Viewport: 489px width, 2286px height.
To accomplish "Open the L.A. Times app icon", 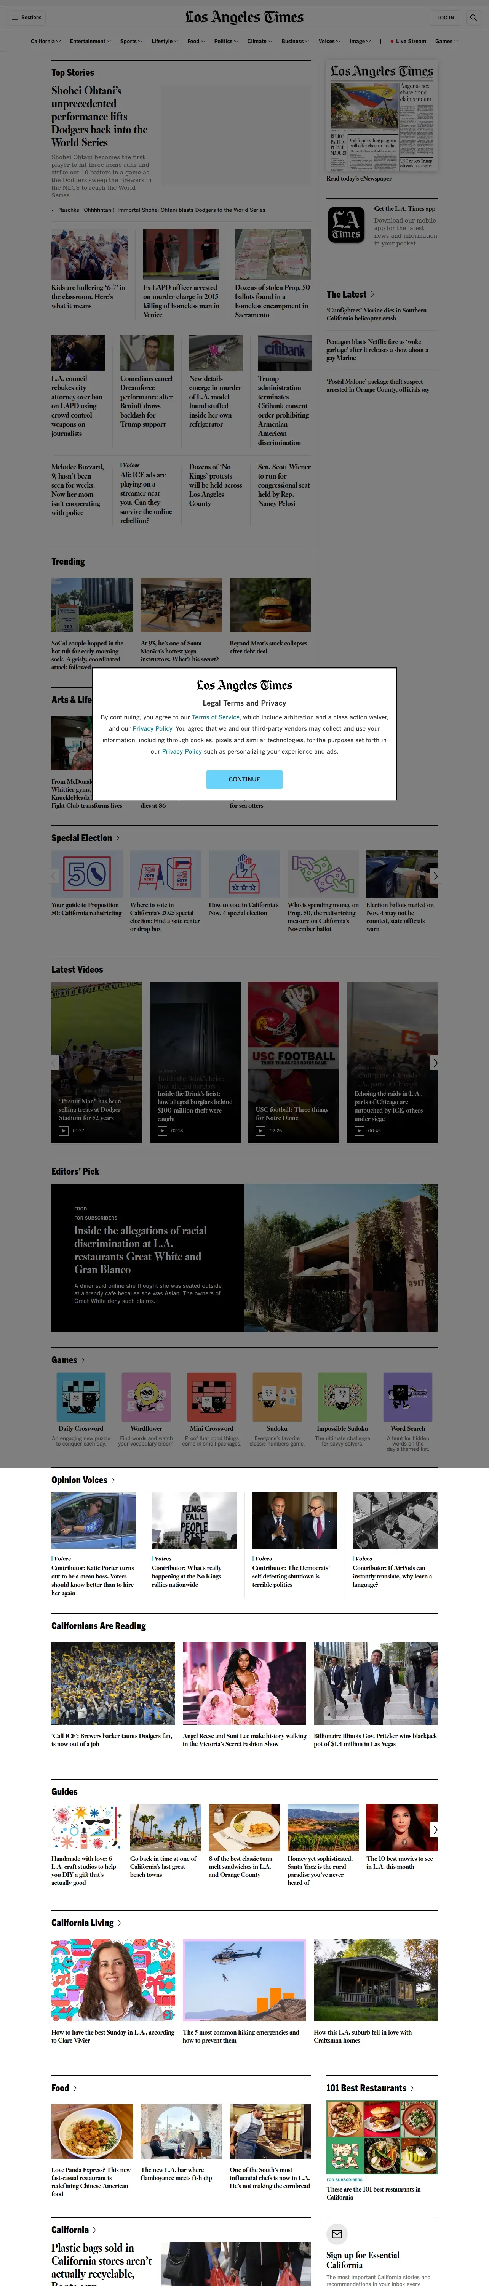I will [346, 224].
